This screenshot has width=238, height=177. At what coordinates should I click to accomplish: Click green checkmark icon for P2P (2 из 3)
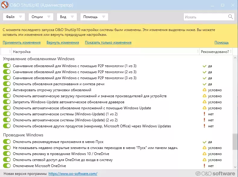205,72
